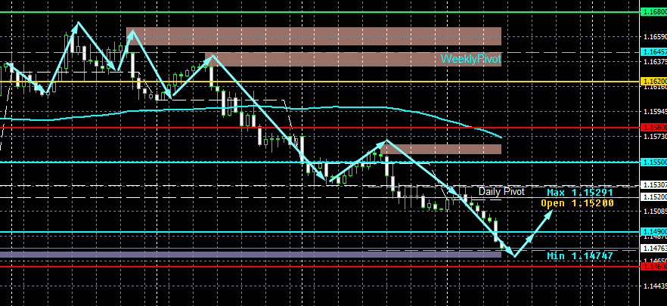Click the 1.16590 price axis value
The image size is (667, 306).
655,37
